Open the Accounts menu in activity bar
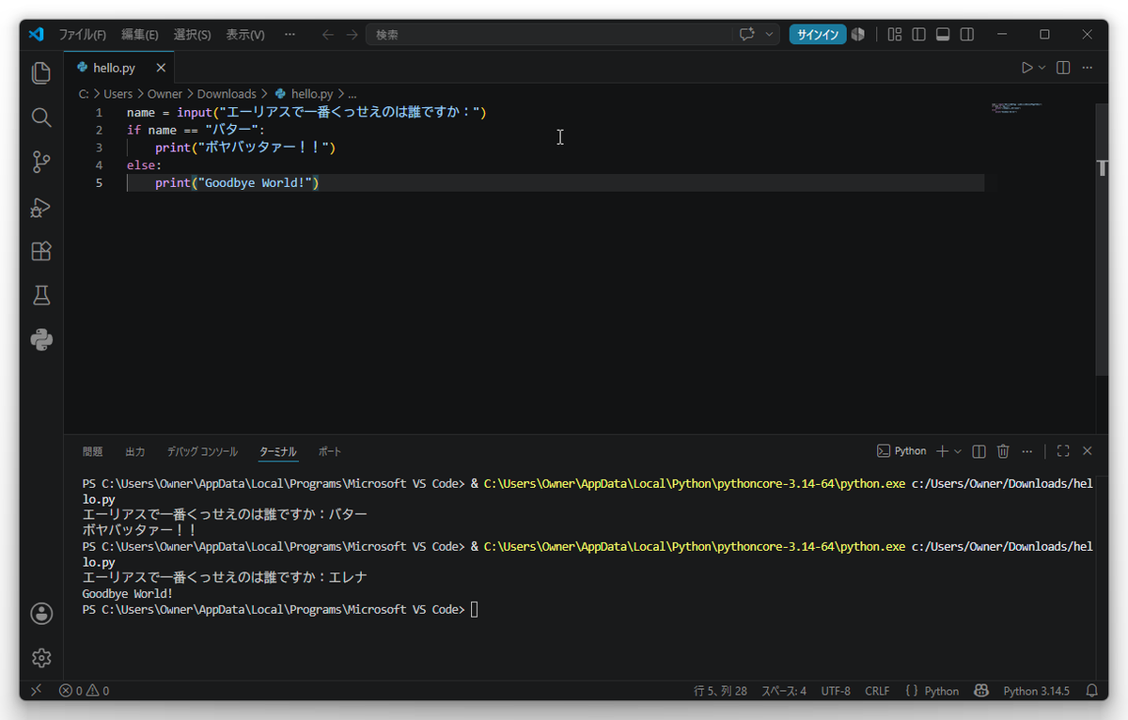Screen dimensions: 1128x720 point(41,614)
